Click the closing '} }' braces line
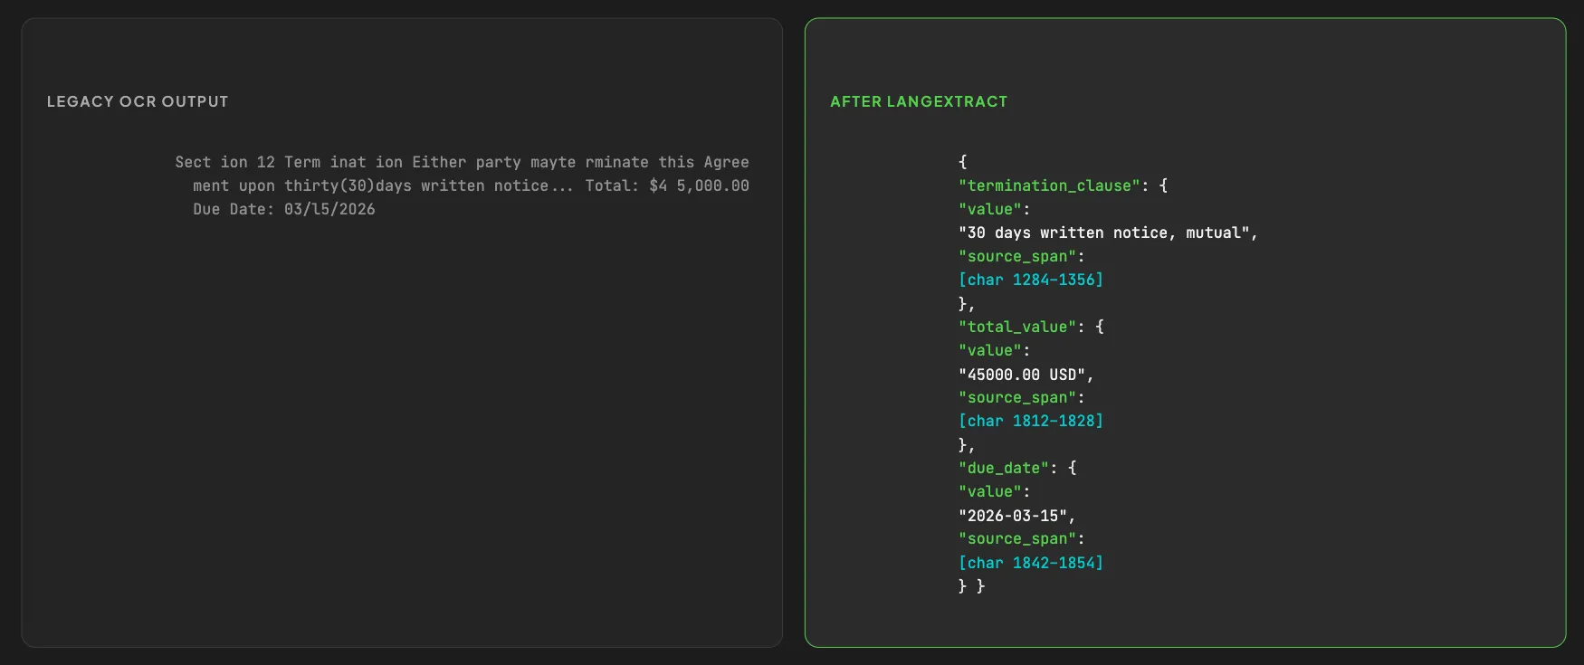Screen dimensions: 1584x665 (971, 585)
